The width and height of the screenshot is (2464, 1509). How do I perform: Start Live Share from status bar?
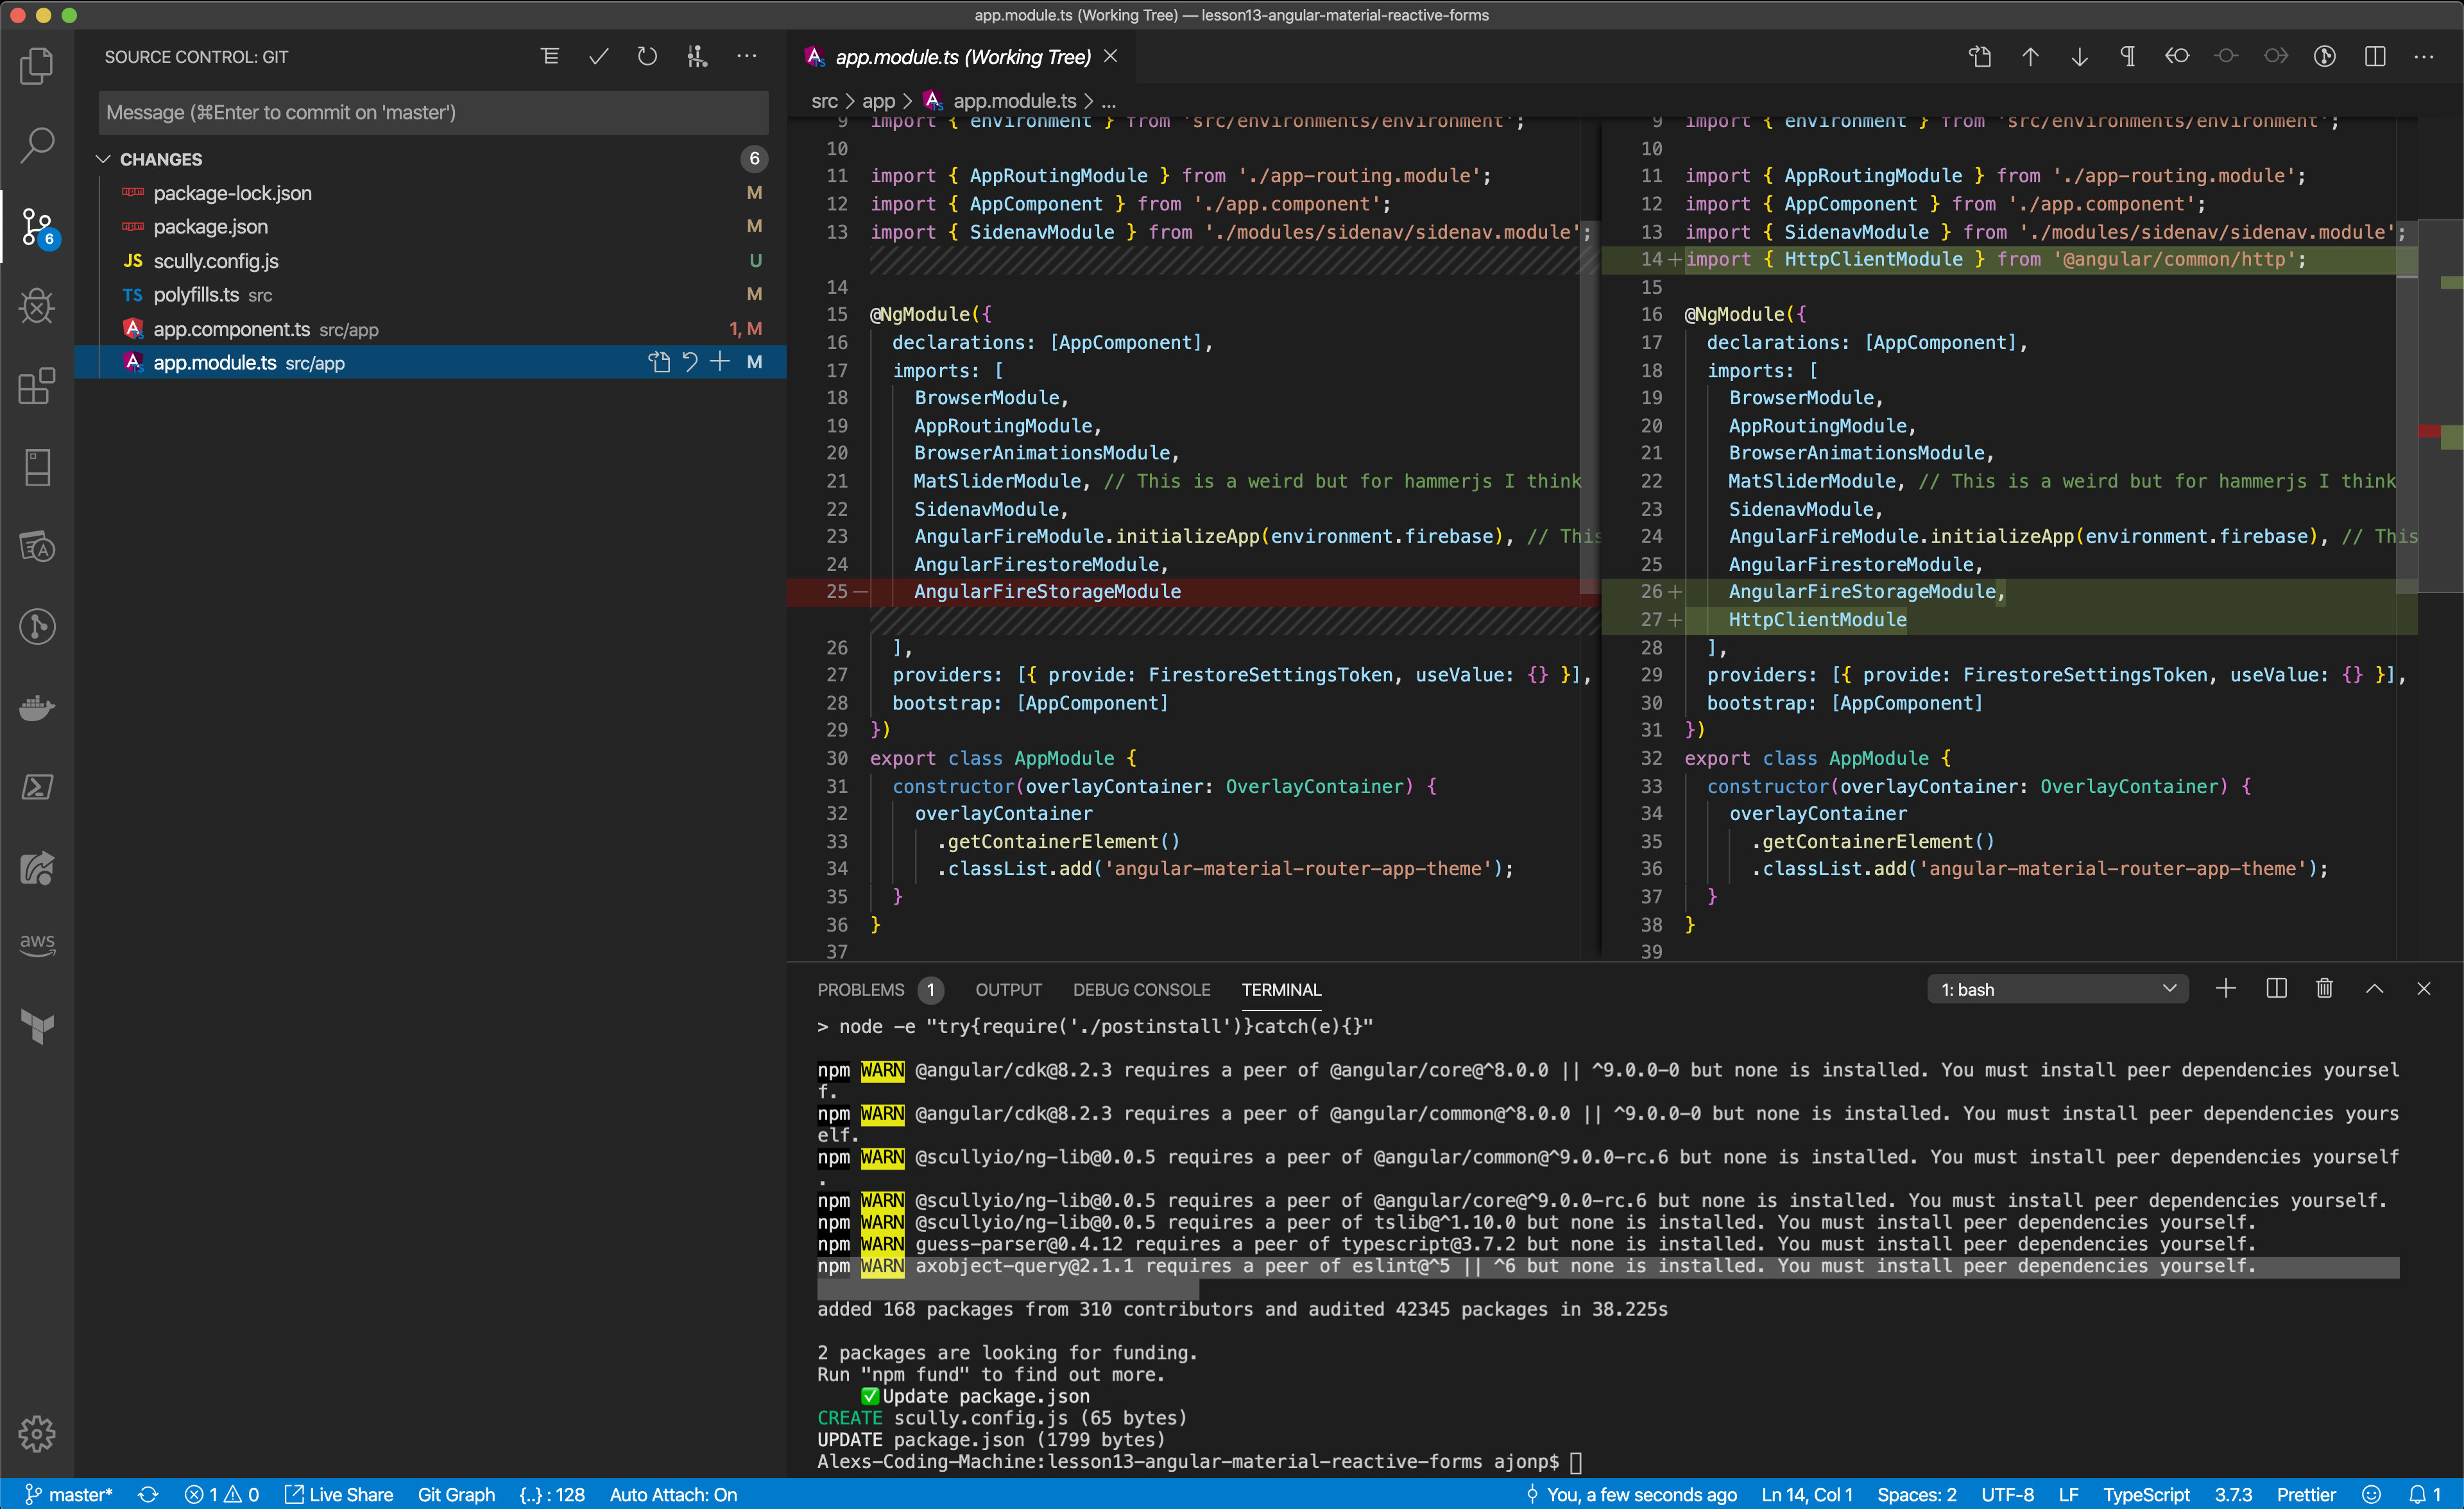339,1494
